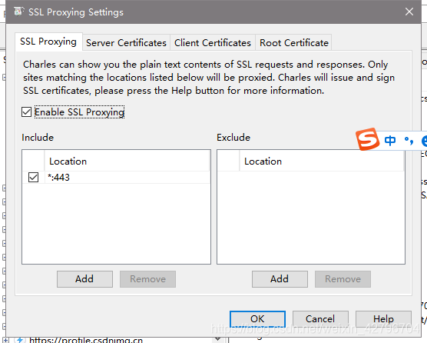
Task: Switch to the SSL Proxying tab
Action: pos(48,42)
